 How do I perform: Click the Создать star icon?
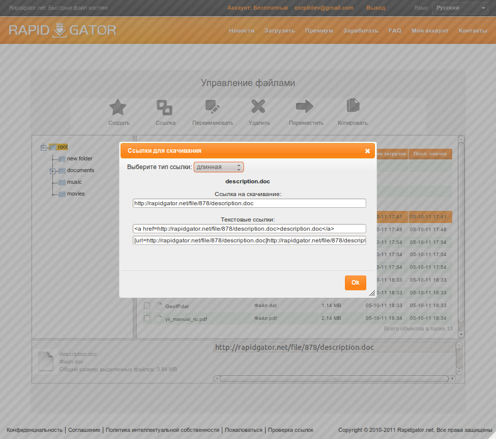click(x=118, y=107)
